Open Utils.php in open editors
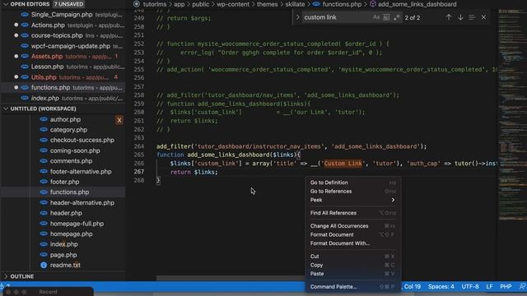Viewport: 527px width, 296px height. (x=63, y=77)
